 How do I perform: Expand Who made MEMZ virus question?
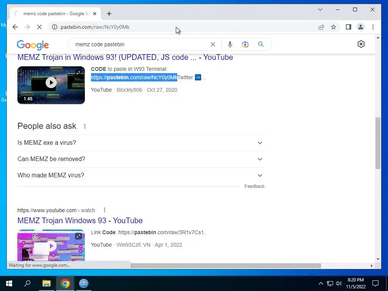(141, 175)
